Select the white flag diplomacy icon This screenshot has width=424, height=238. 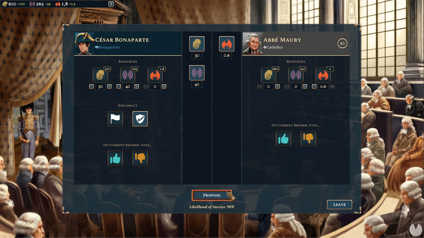click(x=115, y=119)
